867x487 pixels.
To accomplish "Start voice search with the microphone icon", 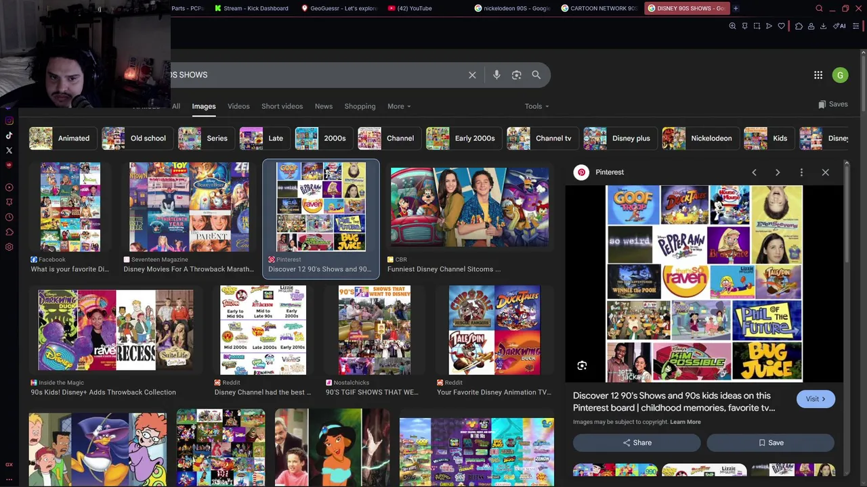I will [x=496, y=75].
